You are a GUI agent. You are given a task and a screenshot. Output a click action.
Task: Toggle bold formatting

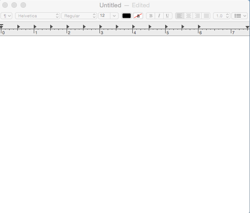pyautogui.click(x=151, y=16)
